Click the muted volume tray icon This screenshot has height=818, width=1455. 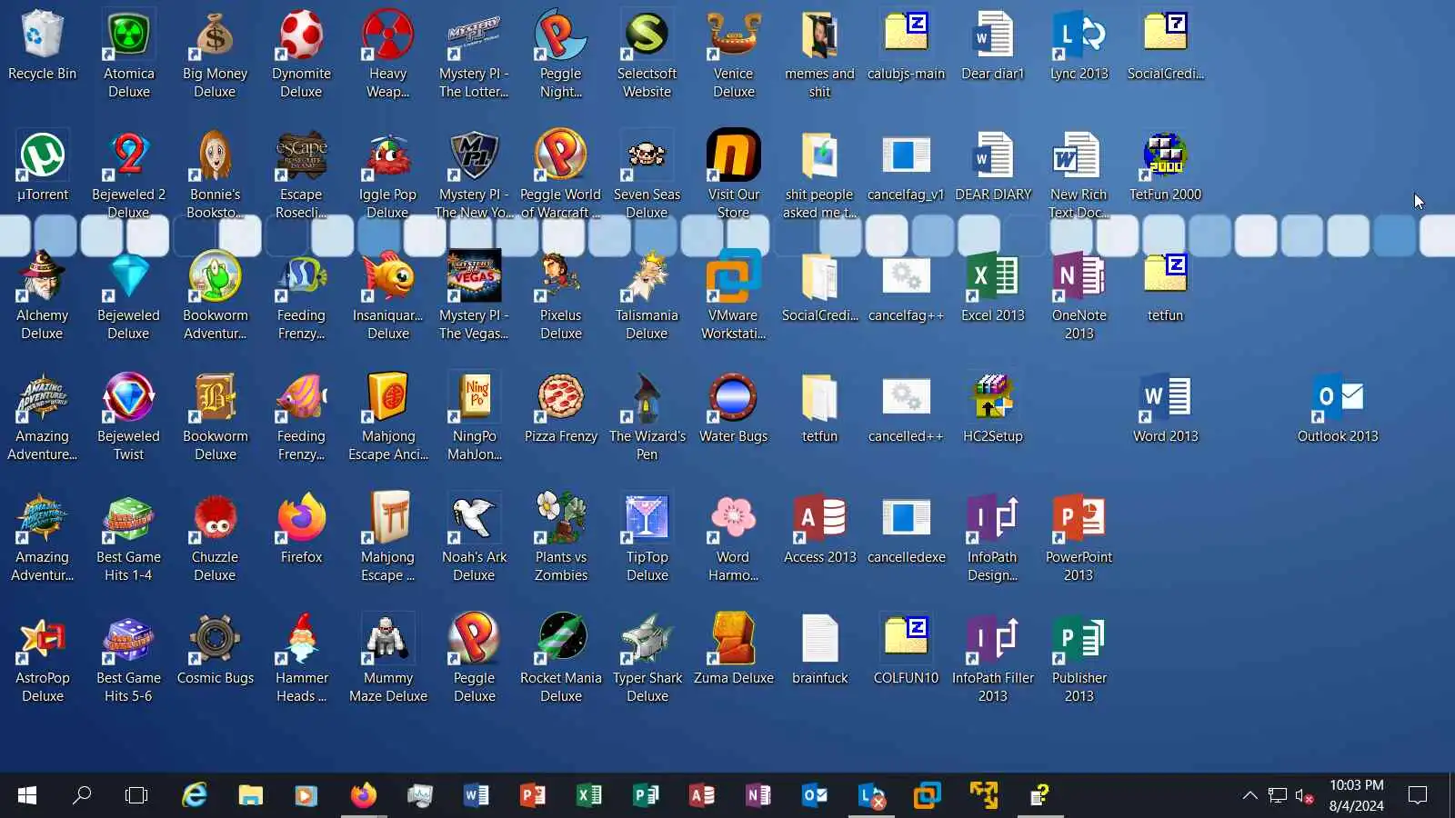click(x=1304, y=796)
